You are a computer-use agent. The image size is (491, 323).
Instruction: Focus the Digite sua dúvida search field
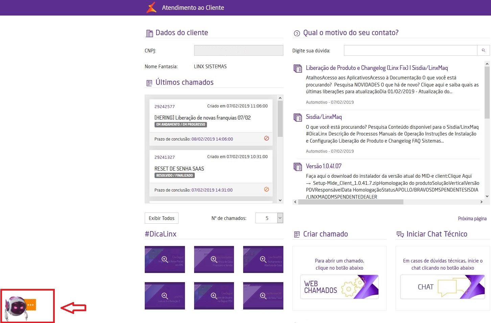[x=411, y=50]
